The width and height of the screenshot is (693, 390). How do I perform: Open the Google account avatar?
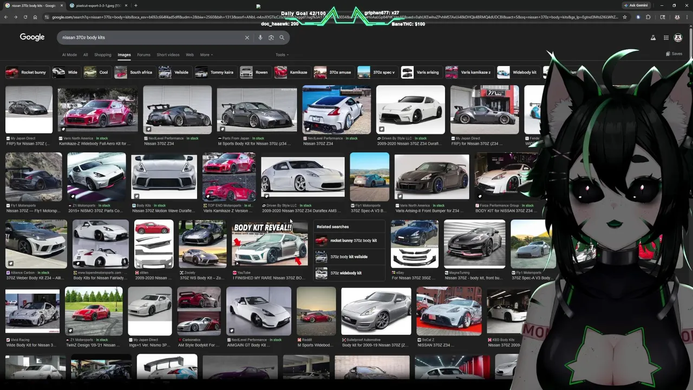point(678,37)
